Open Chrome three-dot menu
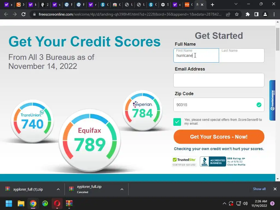This screenshot has height=210, width=280. pos(274,14)
